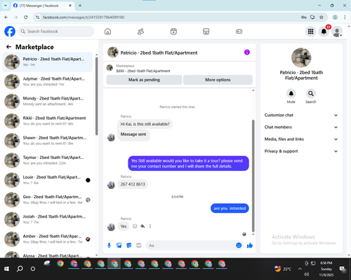Open the Video/Reels icon in top navigation
Screen dimensions: 351x280
click(x=173, y=31)
